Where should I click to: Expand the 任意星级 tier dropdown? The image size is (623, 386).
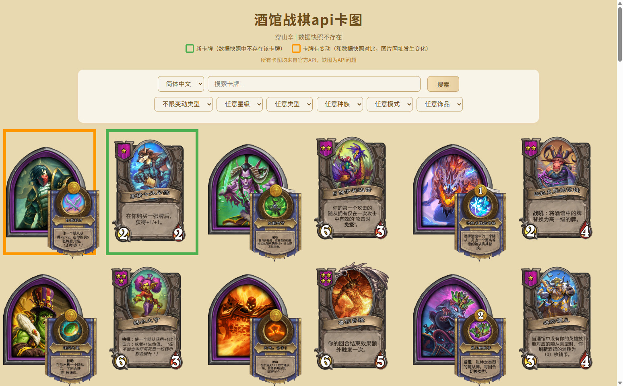[x=239, y=104]
